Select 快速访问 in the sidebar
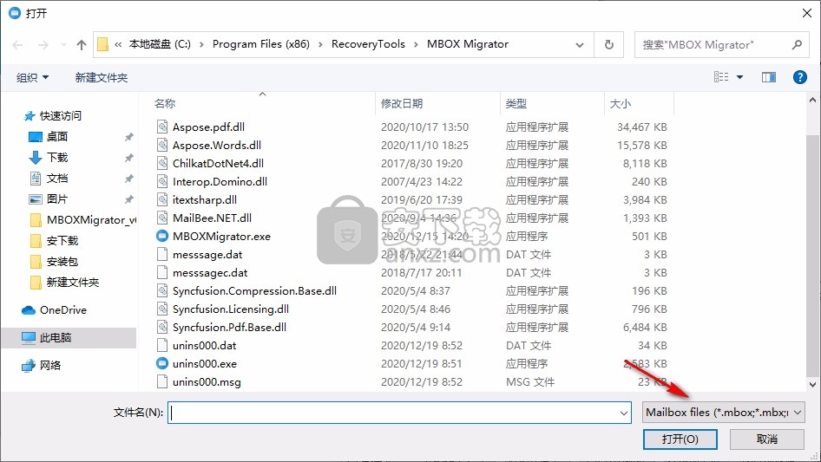 click(60, 115)
